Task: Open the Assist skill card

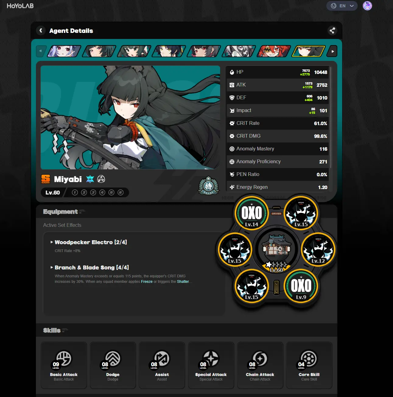Action: tap(162, 365)
